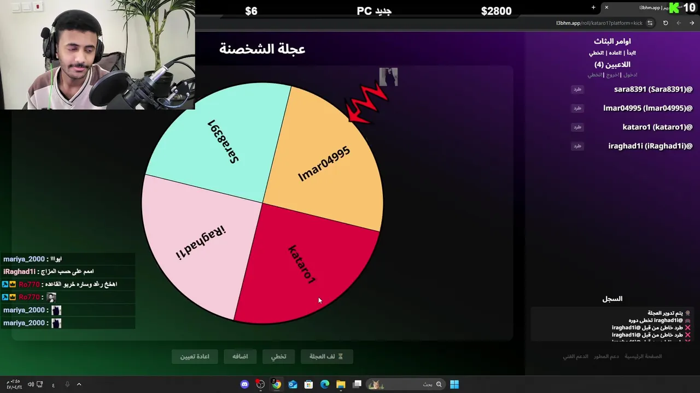The image size is (700, 393).
Task: Select player name @lmar04995 (lmar04995)
Action: (x=648, y=108)
